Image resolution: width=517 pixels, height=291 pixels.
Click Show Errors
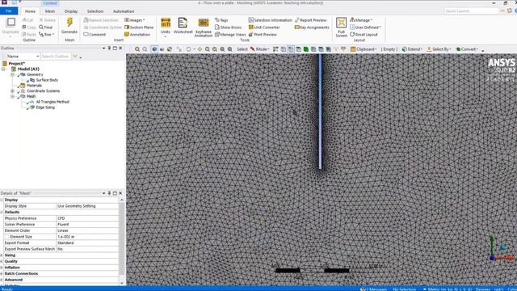tap(228, 27)
